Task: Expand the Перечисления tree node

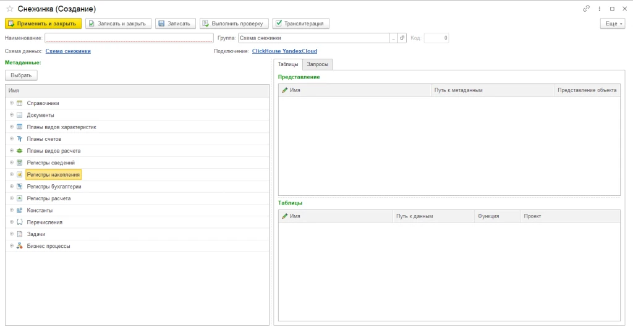Action: [x=11, y=222]
